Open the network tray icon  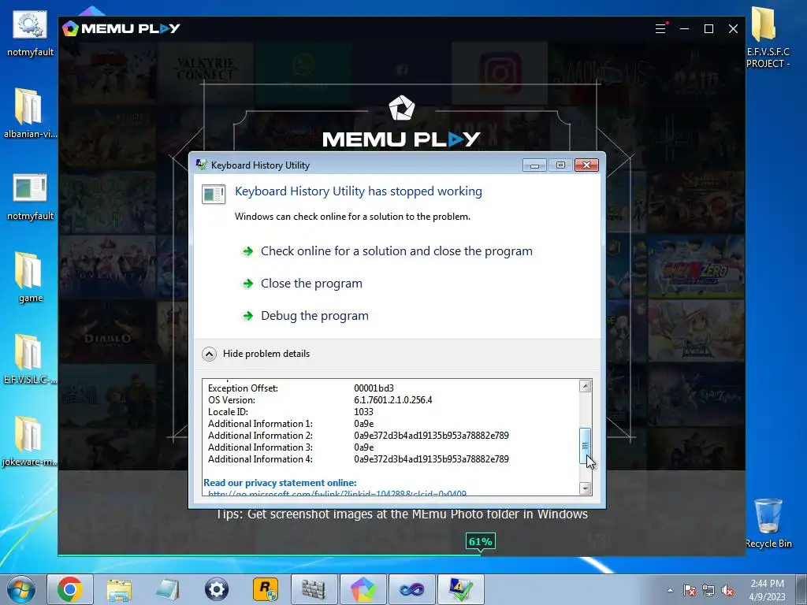click(708, 590)
